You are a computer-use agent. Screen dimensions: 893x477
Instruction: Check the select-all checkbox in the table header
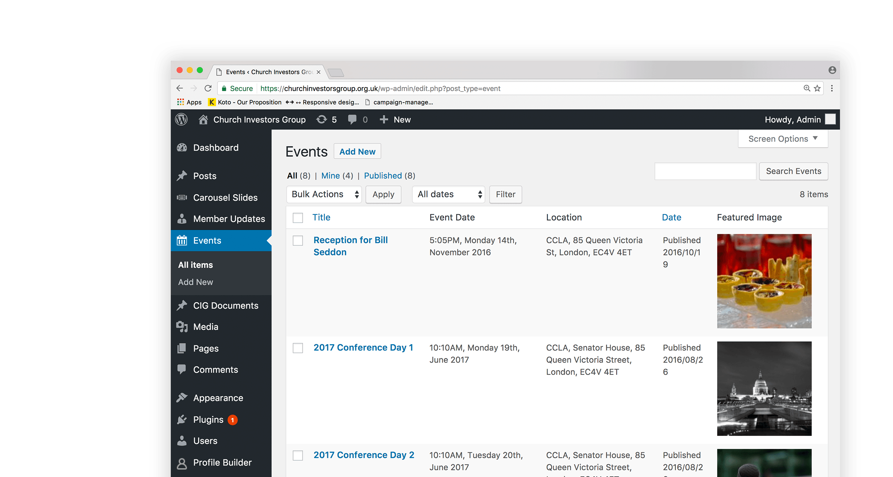click(x=297, y=218)
